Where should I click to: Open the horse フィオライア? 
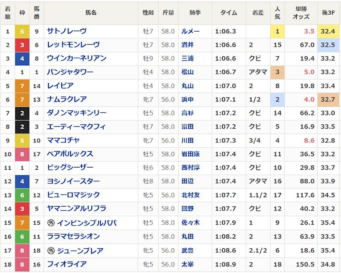[x=67, y=264]
